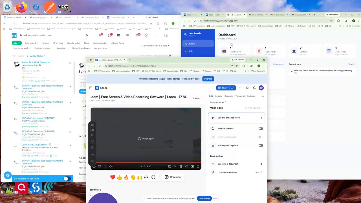Expand Edit and enhance video

(237, 118)
